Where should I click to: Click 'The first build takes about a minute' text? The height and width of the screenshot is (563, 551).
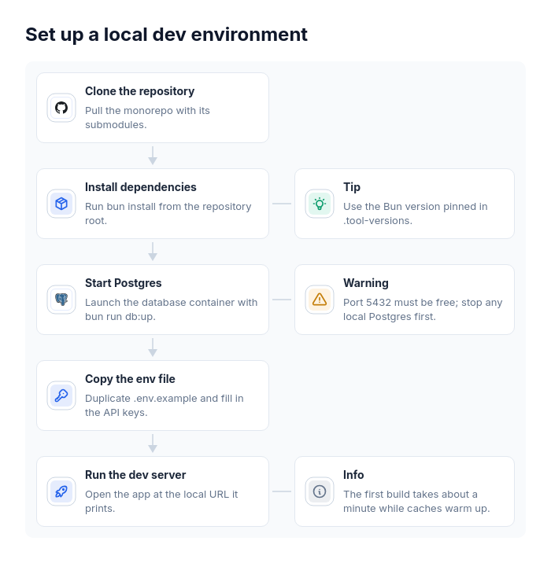(416, 501)
